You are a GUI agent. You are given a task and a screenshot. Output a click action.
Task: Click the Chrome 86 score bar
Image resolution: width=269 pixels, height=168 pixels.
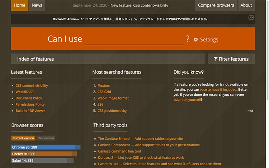point(46,147)
